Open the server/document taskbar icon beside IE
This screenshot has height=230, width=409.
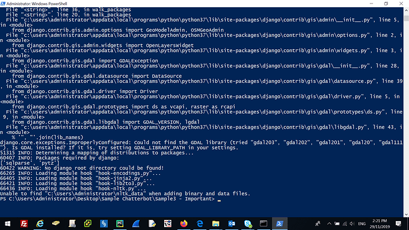click(x=72, y=223)
